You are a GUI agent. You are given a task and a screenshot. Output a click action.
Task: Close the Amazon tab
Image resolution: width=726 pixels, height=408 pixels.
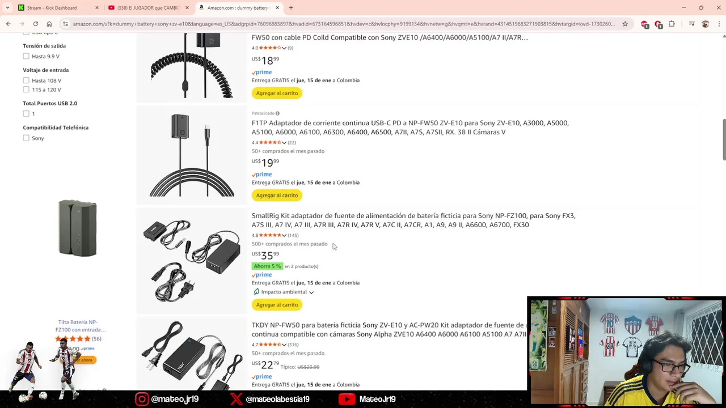277,8
